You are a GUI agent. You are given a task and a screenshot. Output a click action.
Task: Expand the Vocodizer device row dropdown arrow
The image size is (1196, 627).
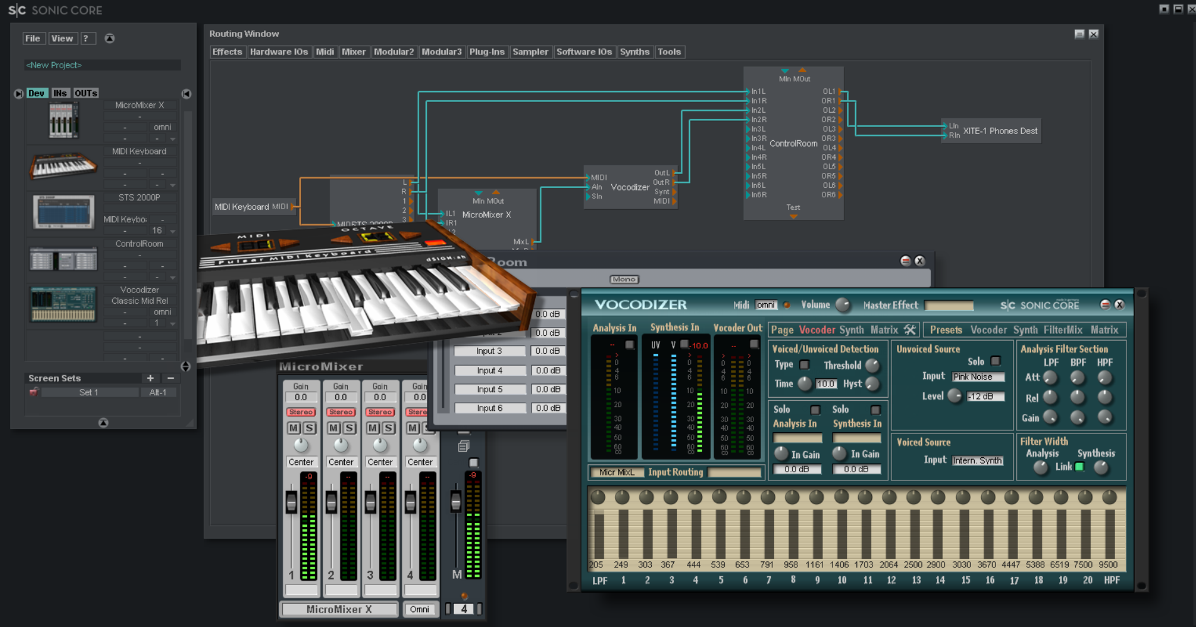[x=173, y=324]
